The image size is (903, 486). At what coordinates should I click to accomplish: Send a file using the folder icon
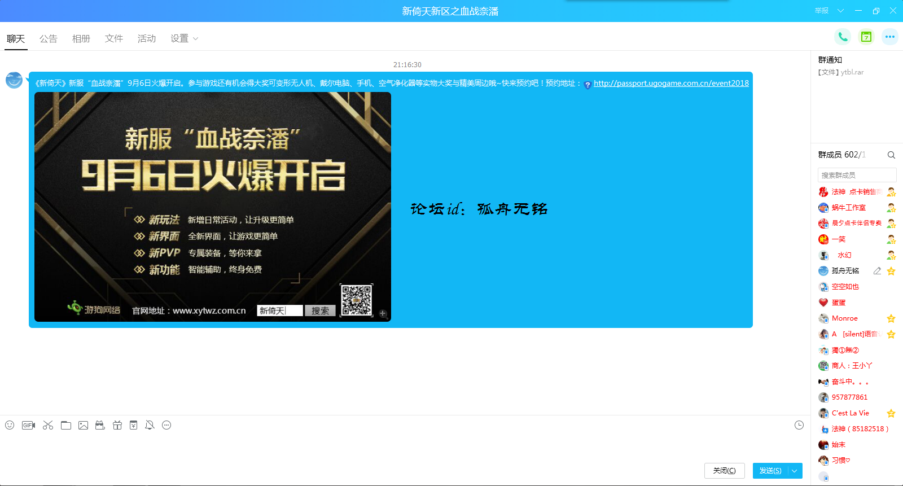click(x=66, y=425)
